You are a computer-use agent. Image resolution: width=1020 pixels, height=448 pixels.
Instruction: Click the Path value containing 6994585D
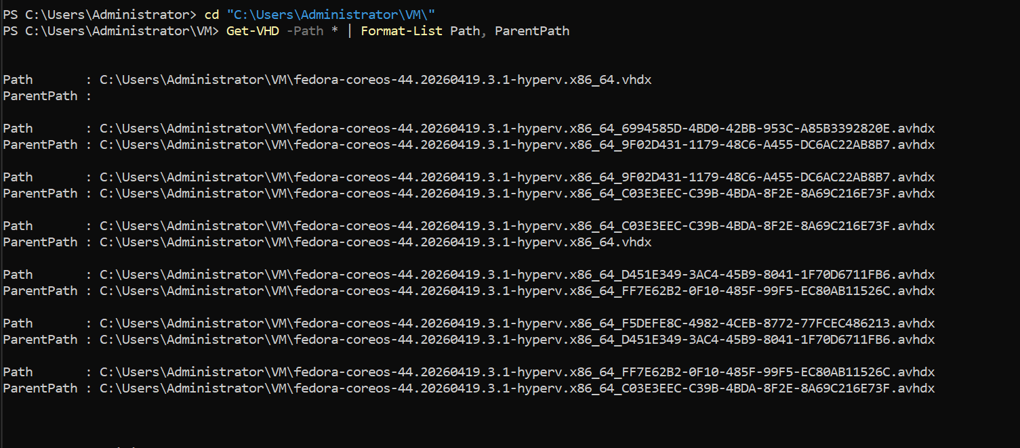[x=517, y=128]
